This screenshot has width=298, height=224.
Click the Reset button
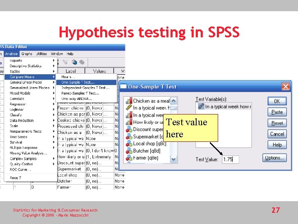pyautogui.click(x=277, y=123)
